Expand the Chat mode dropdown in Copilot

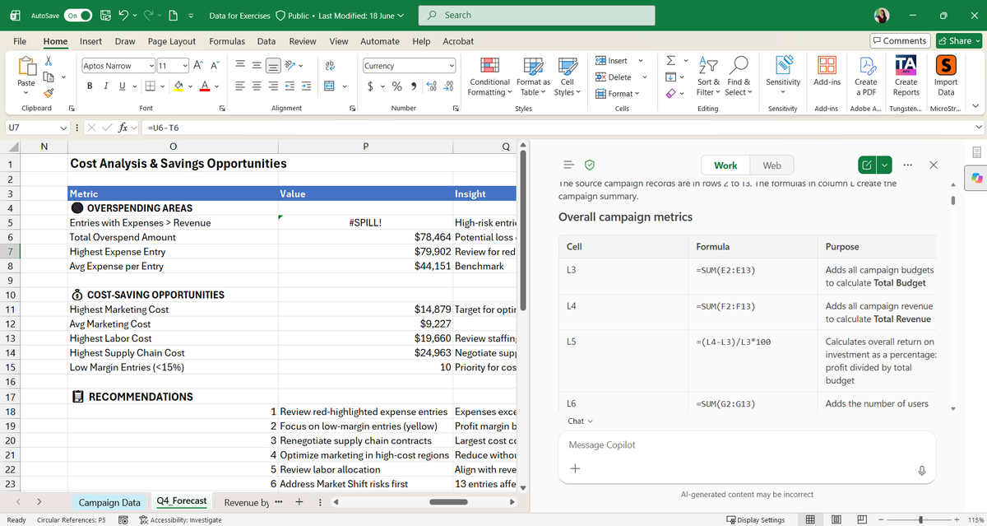pos(580,421)
